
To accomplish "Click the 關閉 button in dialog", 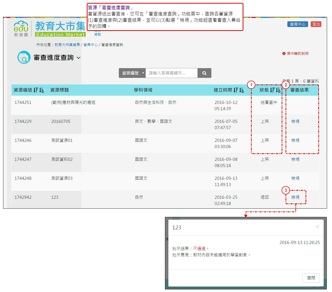I will [x=311, y=278].
